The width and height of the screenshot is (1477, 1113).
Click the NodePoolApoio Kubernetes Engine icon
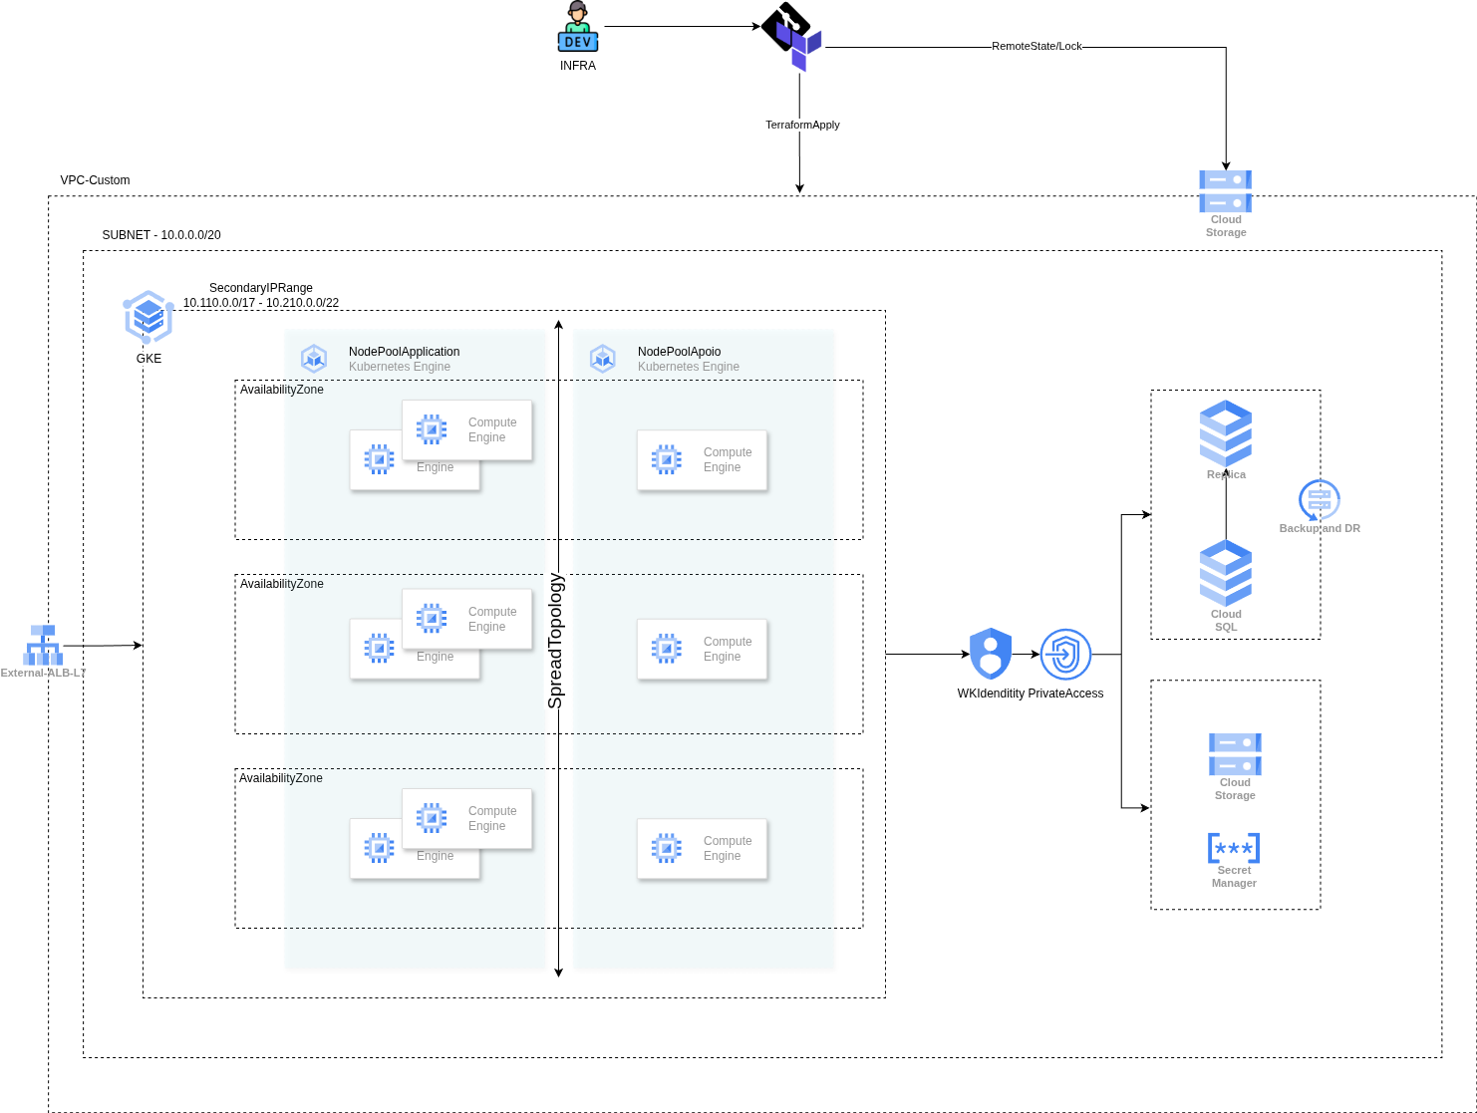coord(603,358)
